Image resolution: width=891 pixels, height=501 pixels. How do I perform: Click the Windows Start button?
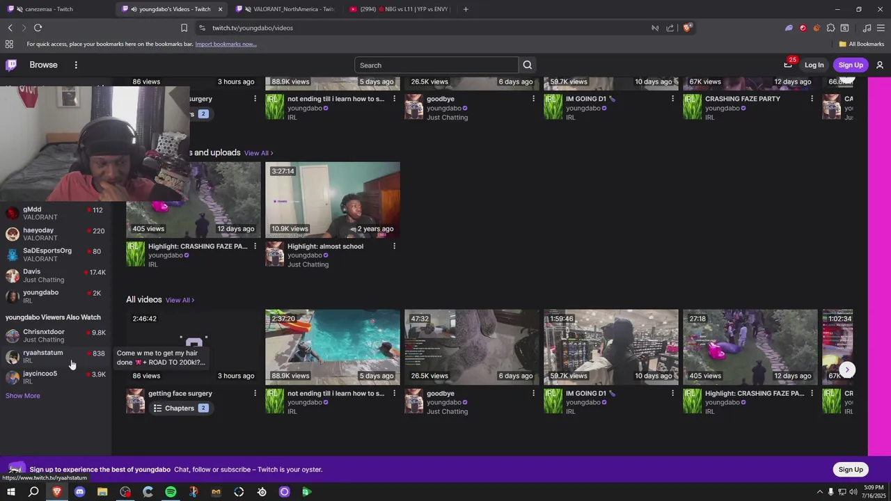pos(10,492)
